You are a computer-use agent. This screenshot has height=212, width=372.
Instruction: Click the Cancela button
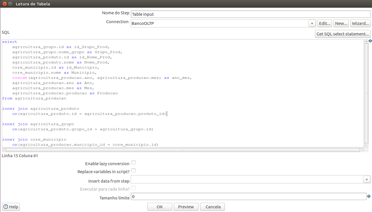213,207
